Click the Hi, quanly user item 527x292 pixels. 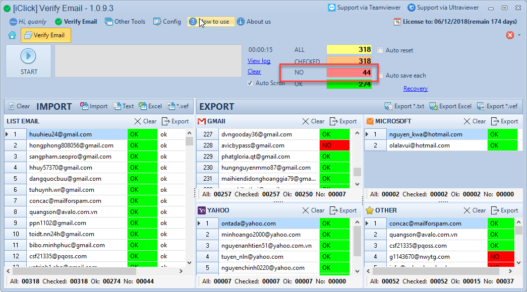pos(28,22)
